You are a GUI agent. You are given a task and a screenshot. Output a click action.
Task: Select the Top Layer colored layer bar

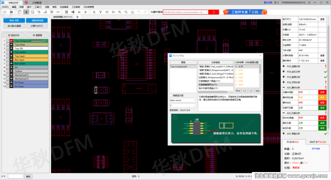click(x=31, y=56)
